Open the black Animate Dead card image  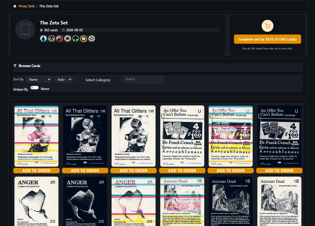click(231, 201)
